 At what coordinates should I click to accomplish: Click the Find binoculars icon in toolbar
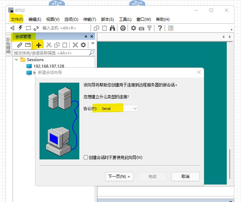tap(112, 28)
